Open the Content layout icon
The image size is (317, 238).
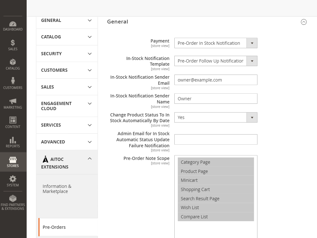pyautogui.click(x=13, y=120)
